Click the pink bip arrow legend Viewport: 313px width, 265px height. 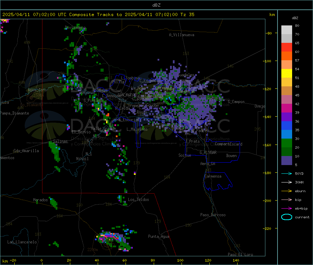point(287,200)
